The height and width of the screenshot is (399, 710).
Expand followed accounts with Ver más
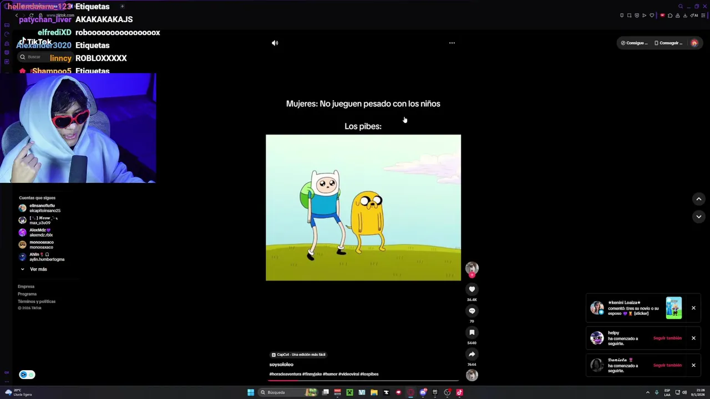pos(34,269)
